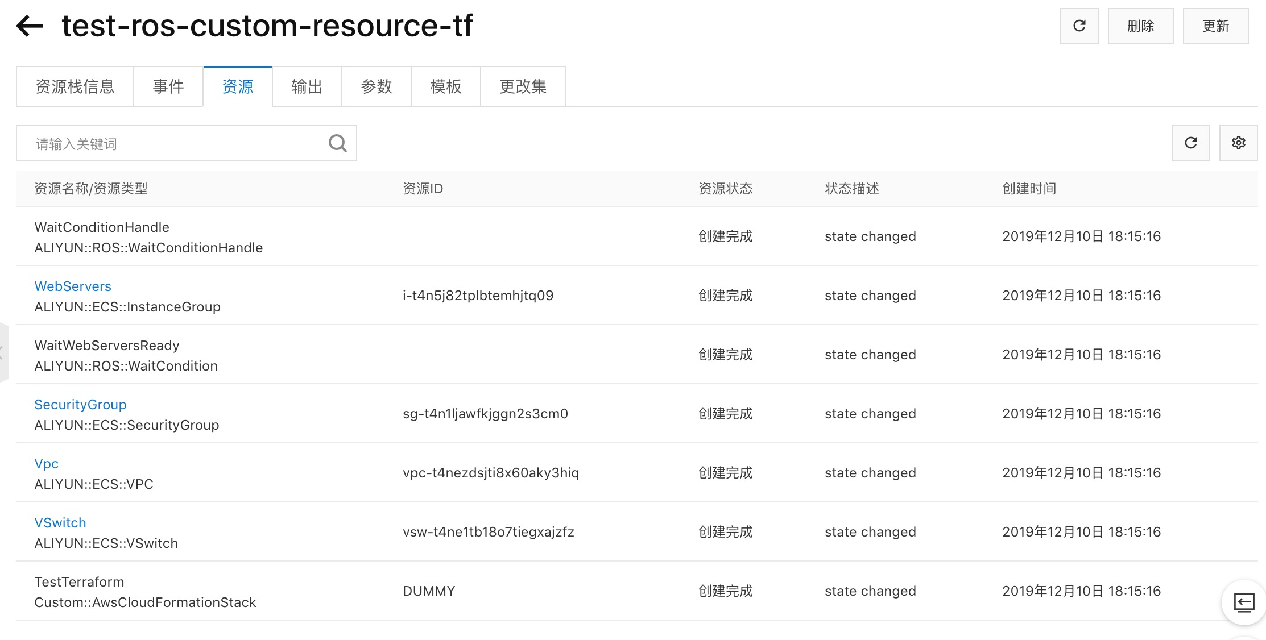The image size is (1266, 640).
Task: Focus the keyword search input field
Action: tap(171, 144)
